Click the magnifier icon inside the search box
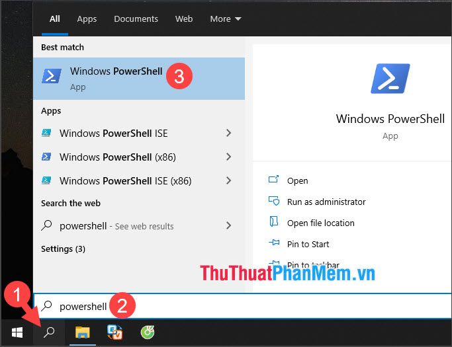The width and height of the screenshot is (452, 347). point(46,306)
